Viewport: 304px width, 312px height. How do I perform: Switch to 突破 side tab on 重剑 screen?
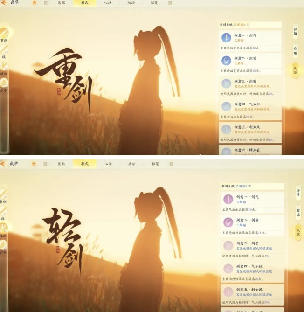click(x=296, y=51)
